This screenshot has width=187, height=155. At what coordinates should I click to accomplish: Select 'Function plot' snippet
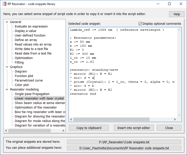[x=24, y=76]
